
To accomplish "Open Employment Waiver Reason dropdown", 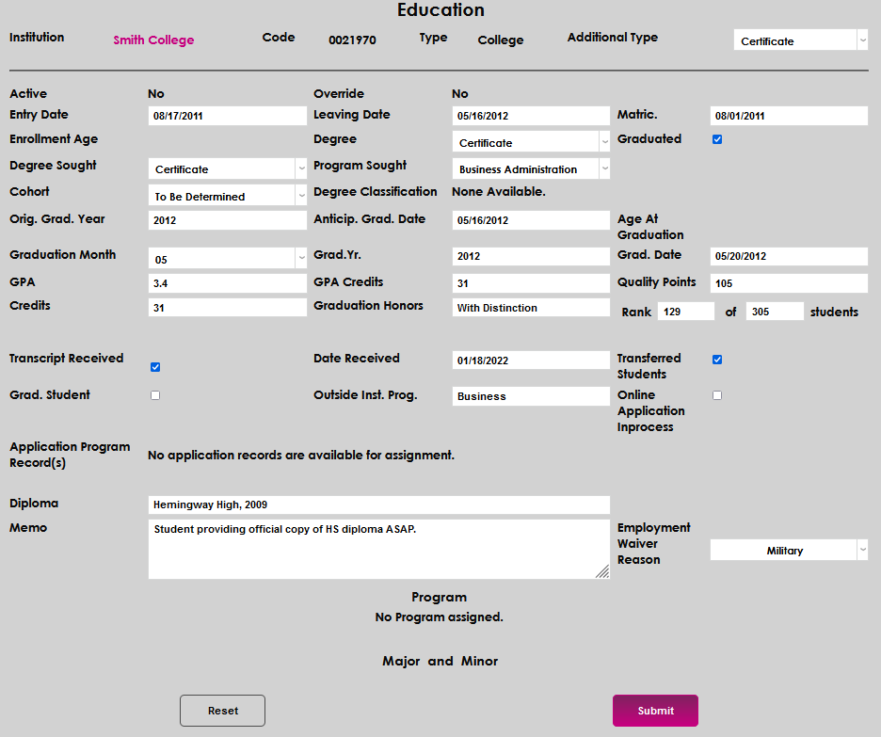I will [789, 551].
